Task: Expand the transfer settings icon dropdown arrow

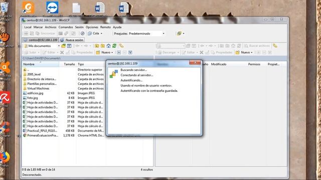Action: click(x=184, y=33)
